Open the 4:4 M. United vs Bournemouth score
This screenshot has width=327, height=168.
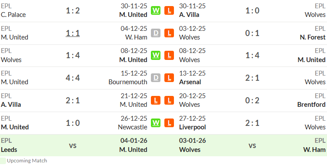73,78
